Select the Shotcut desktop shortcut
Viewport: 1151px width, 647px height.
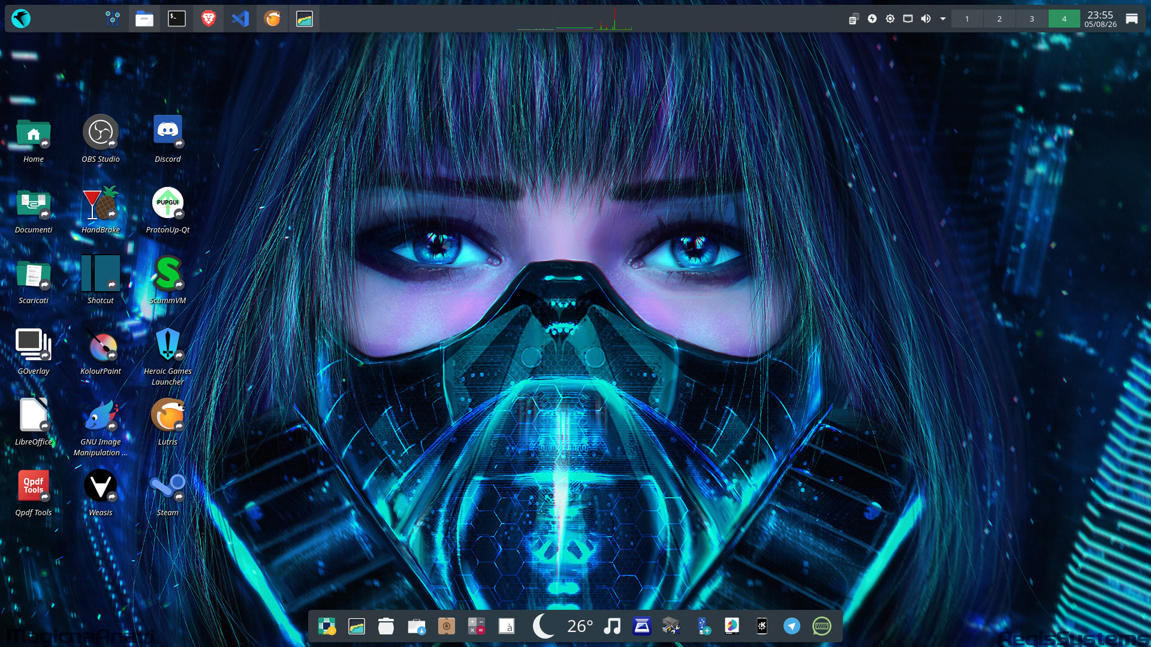pos(101,280)
